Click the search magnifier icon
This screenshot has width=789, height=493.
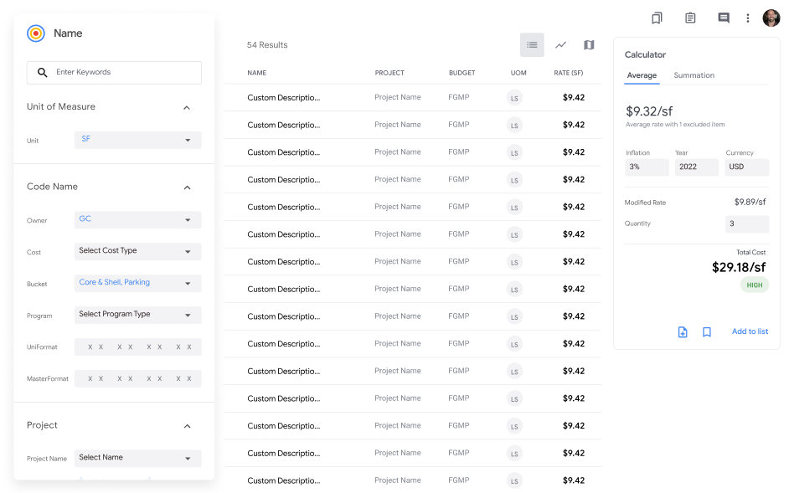click(x=43, y=73)
